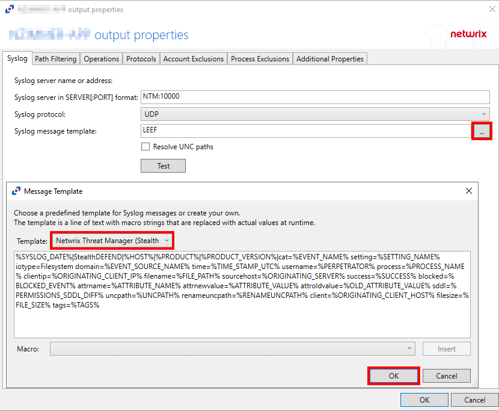This screenshot has width=499, height=411.
Task: Open the Template dropdown for Netwrix Threat Manager
Action: [x=112, y=240]
